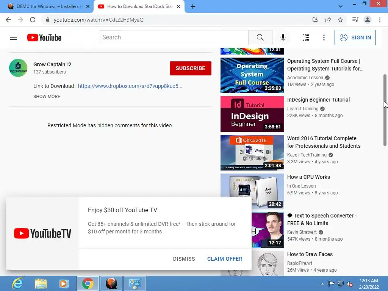Image resolution: width=388 pixels, height=291 pixels.
Task: Switch to QEMU for Windows Installers tab
Action: pyautogui.click(x=47, y=6)
